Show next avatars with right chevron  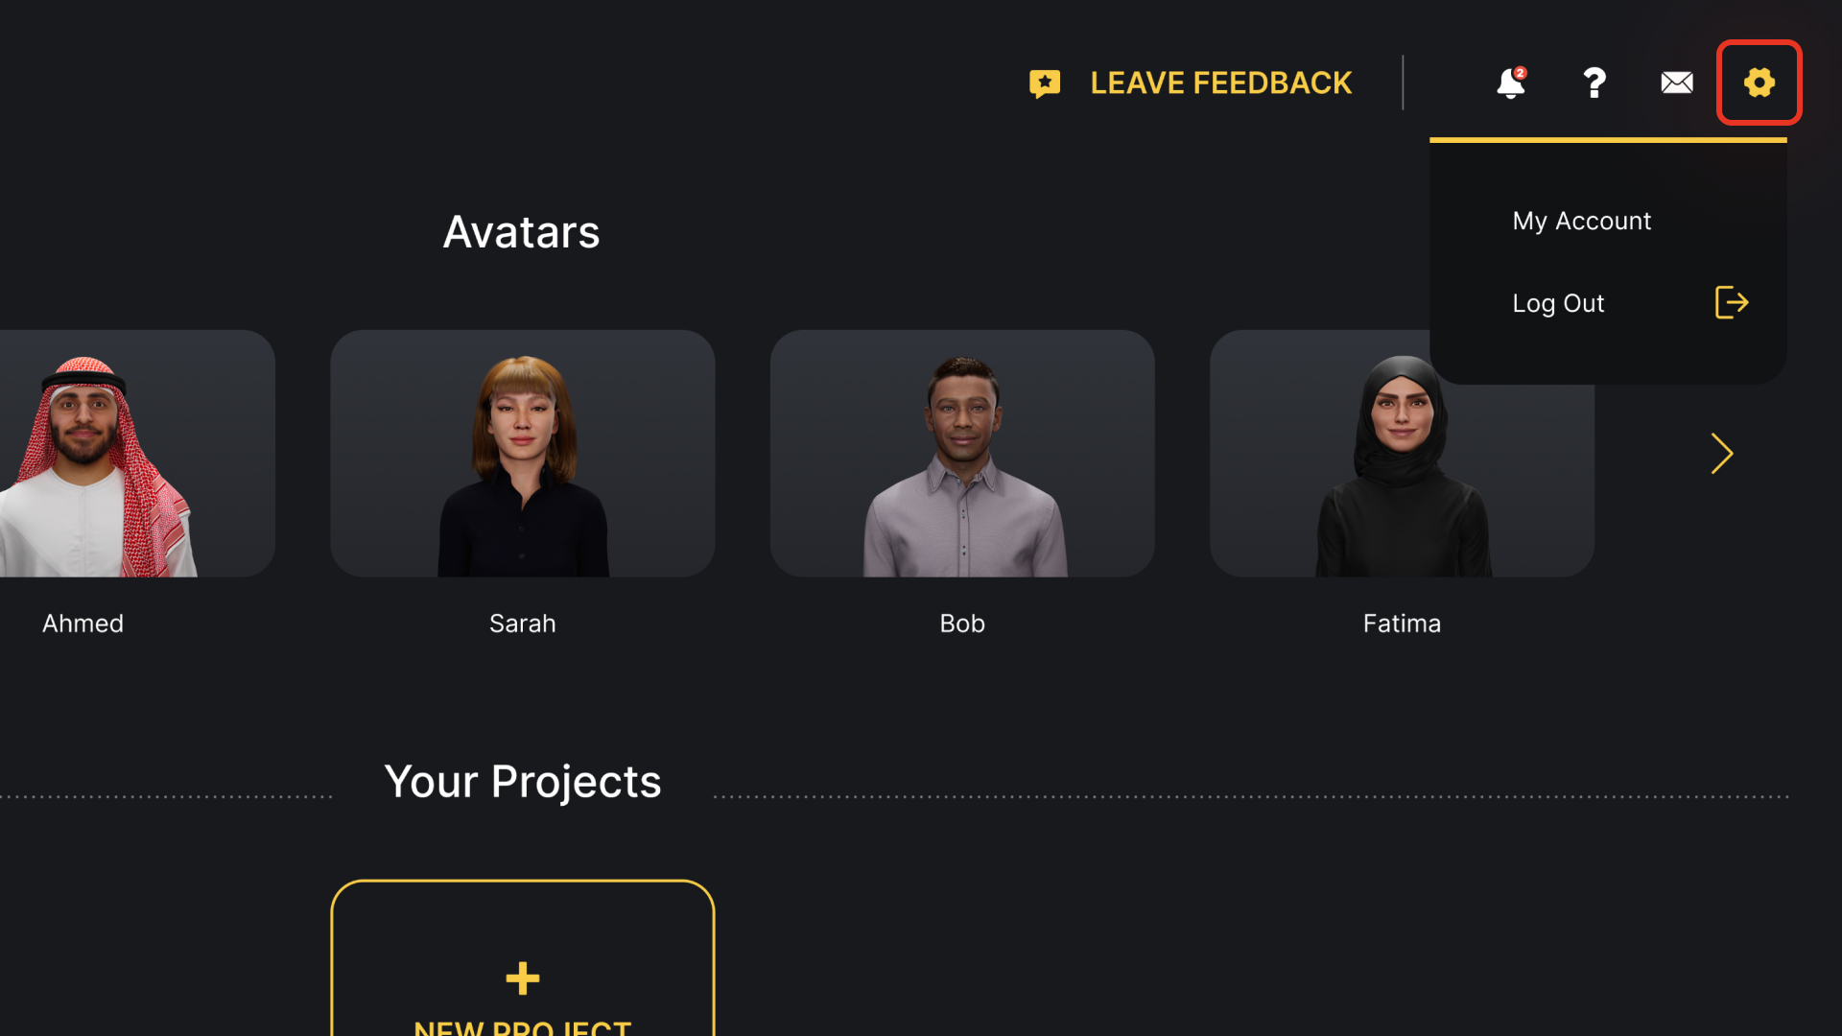click(1722, 454)
